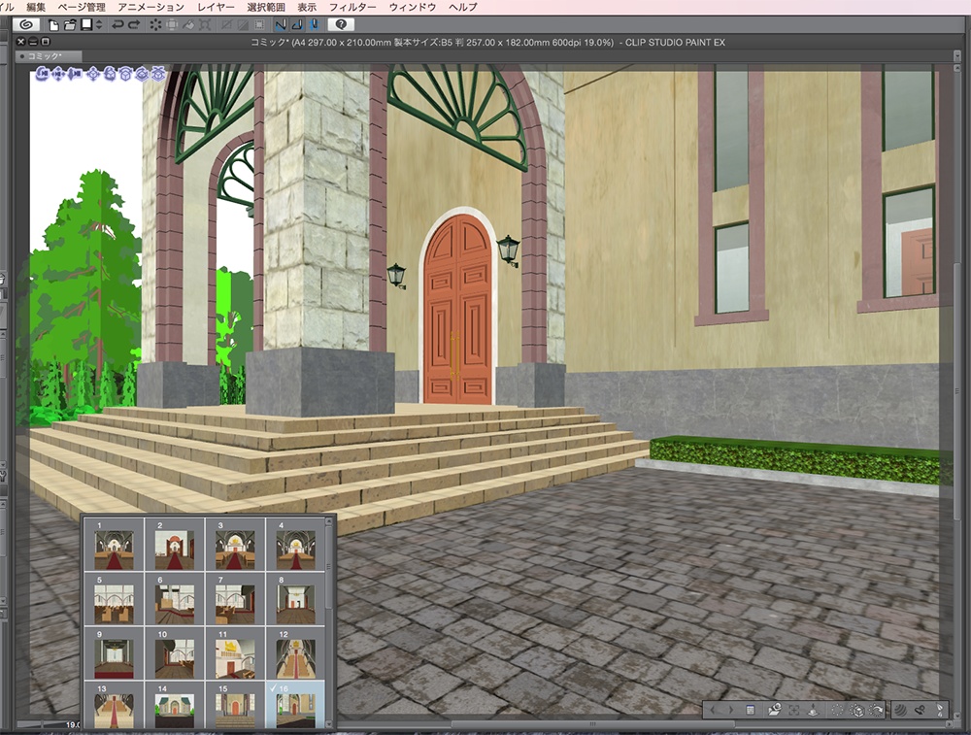This screenshot has height=735, width=971.
Task: Click the place on ground icon
Action: click(813, 710)
